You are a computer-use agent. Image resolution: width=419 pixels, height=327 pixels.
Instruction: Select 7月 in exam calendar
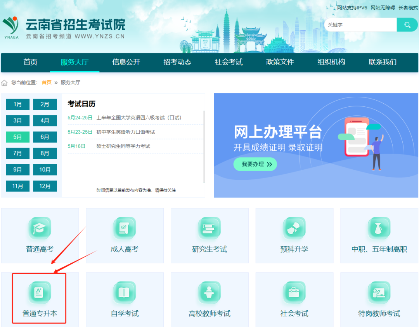(17, 153)
